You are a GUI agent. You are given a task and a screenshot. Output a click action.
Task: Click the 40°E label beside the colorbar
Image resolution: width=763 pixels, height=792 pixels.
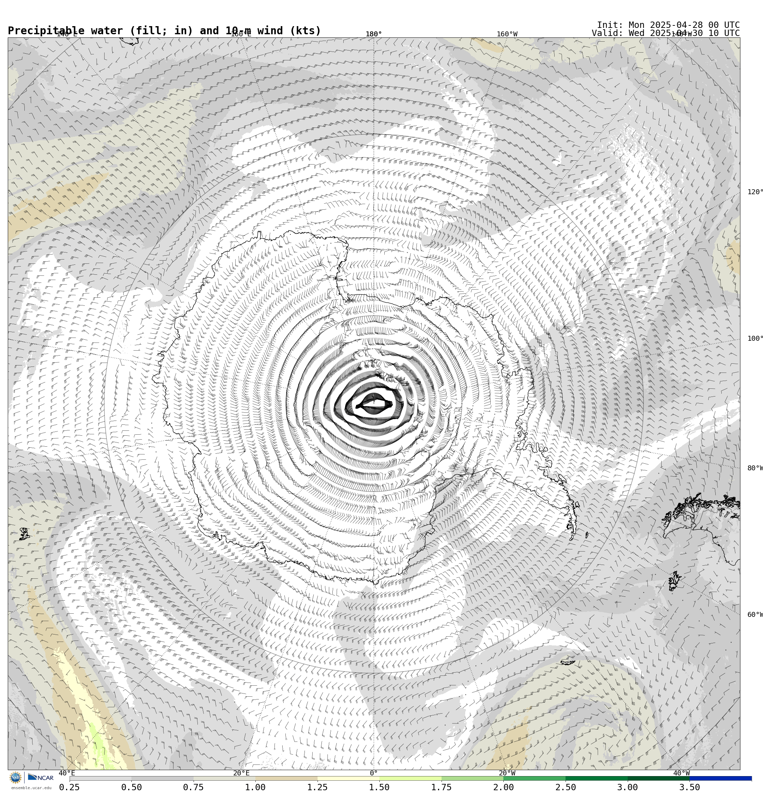tap(67, 773)
